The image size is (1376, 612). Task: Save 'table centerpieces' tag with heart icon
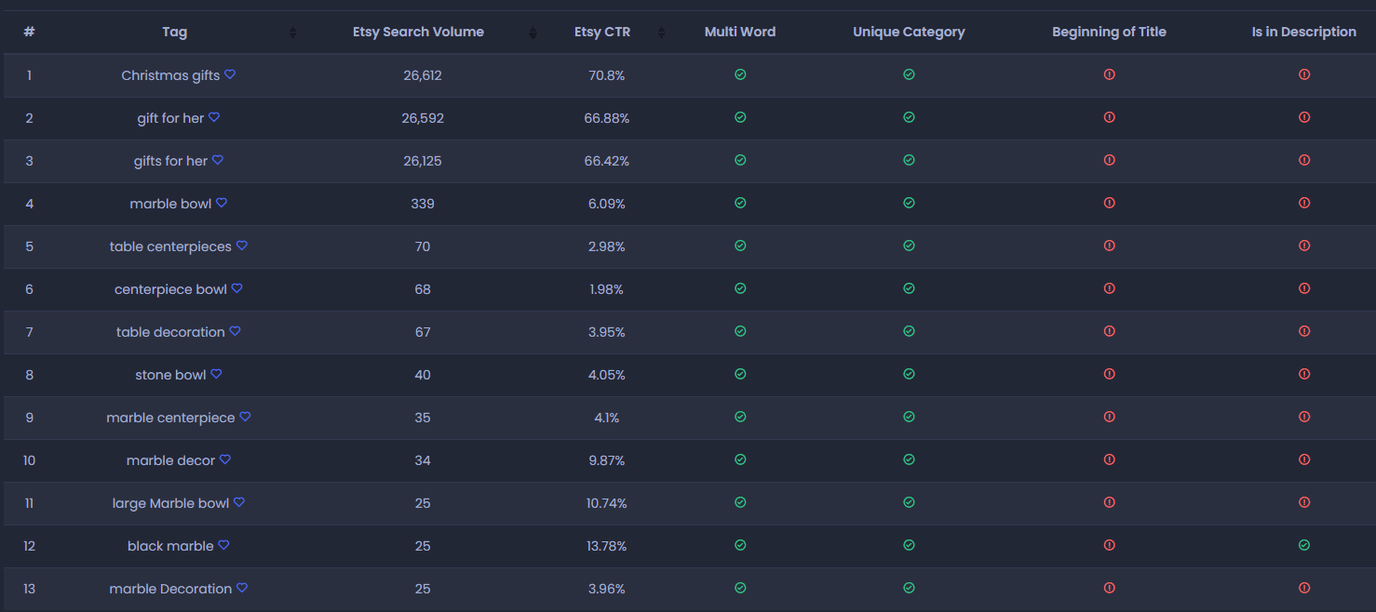click(x=242, y=246)
